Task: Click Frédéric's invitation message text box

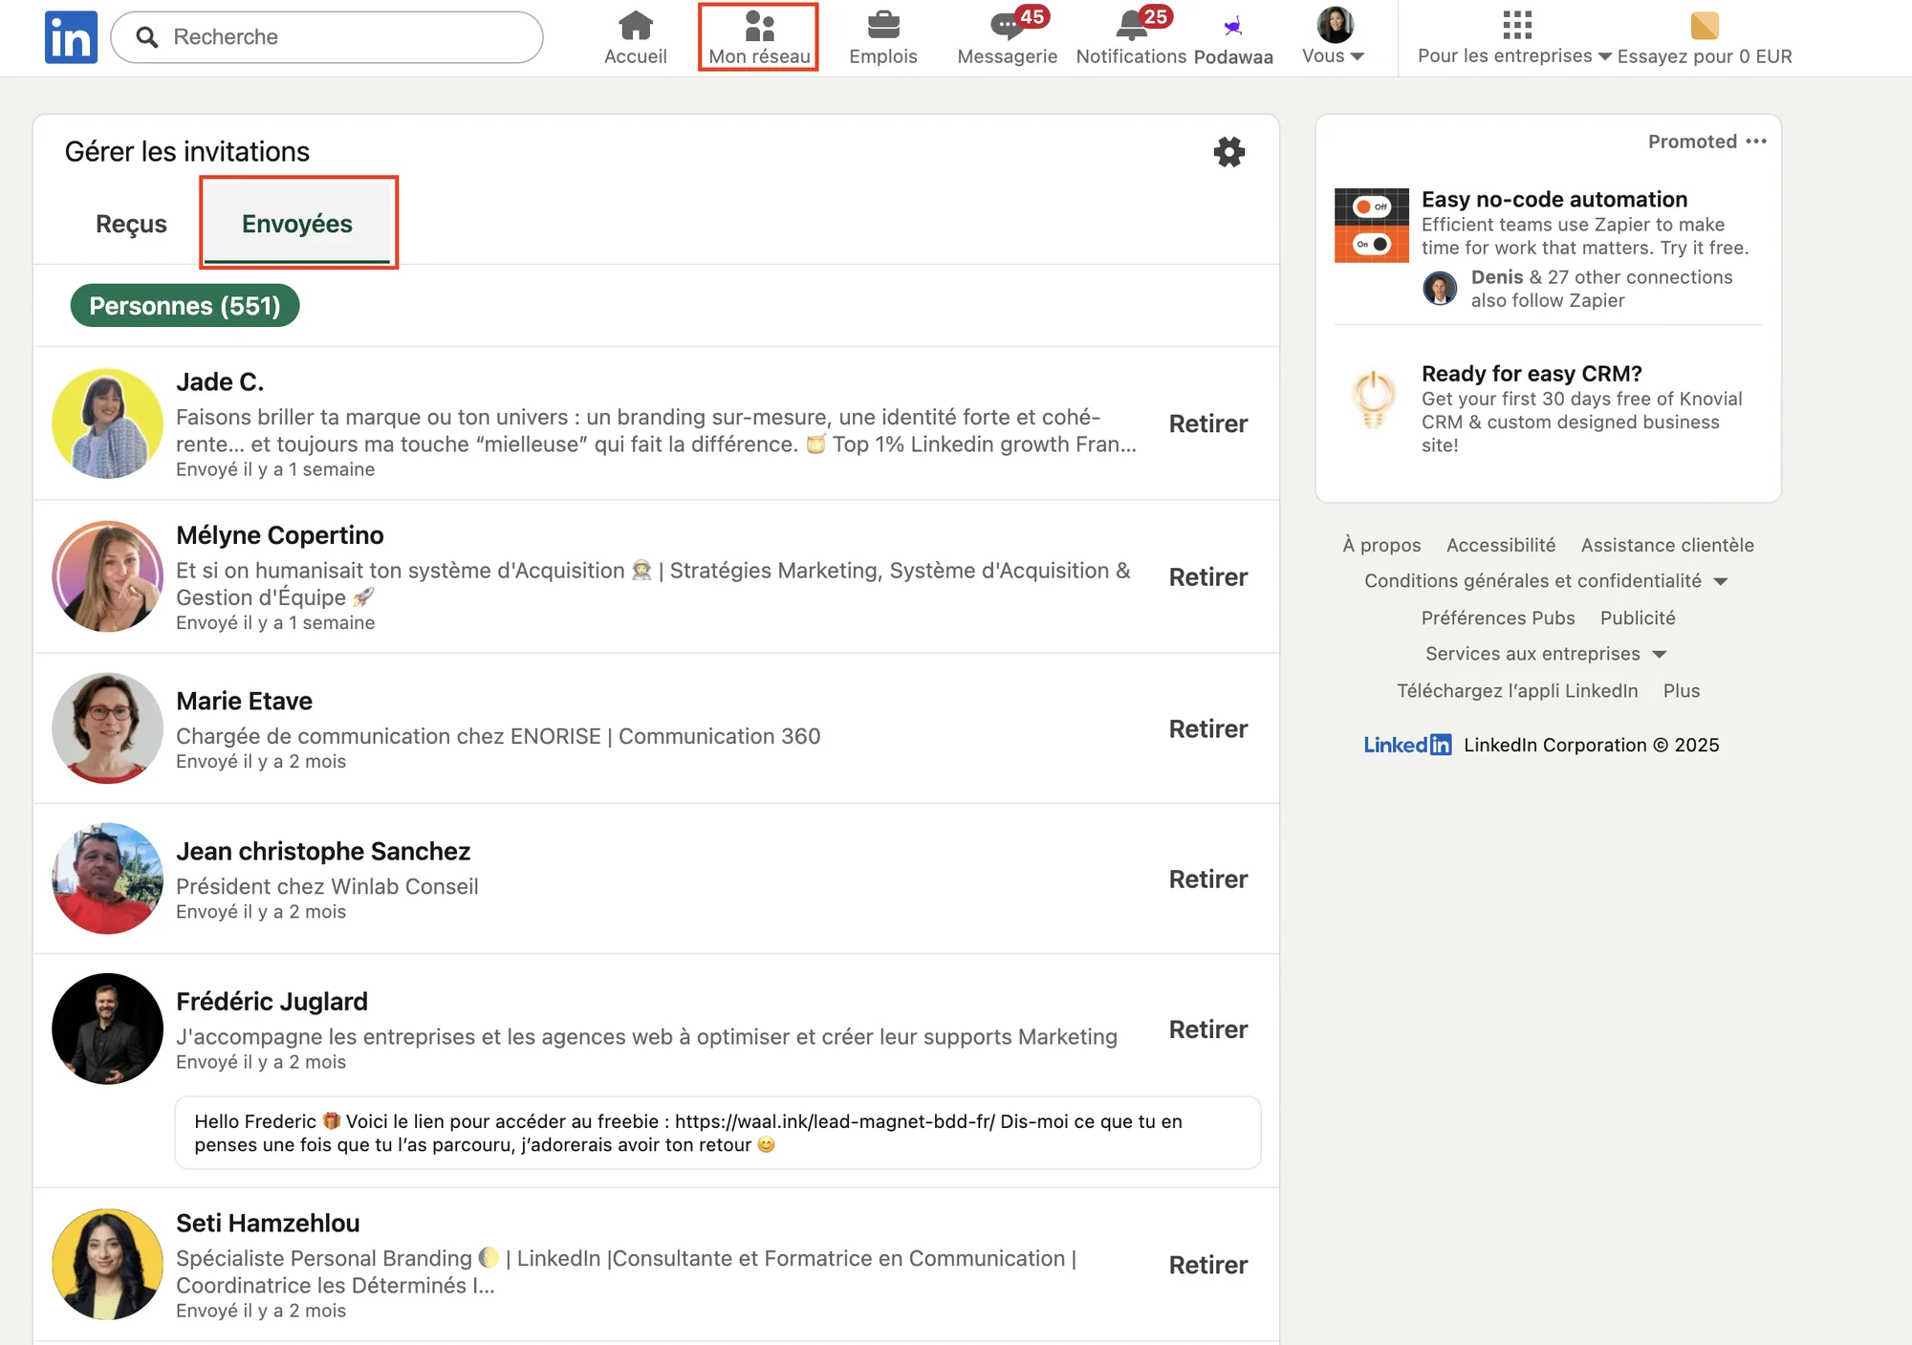Action: pos(717,1133)
